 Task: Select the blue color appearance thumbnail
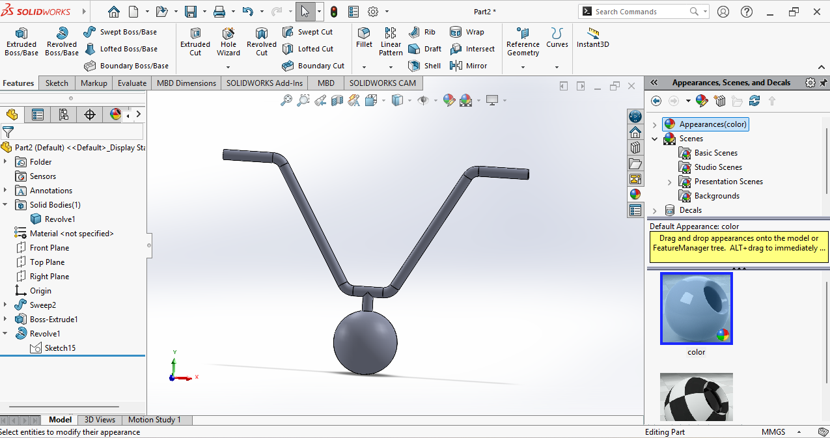pos(697,308)
